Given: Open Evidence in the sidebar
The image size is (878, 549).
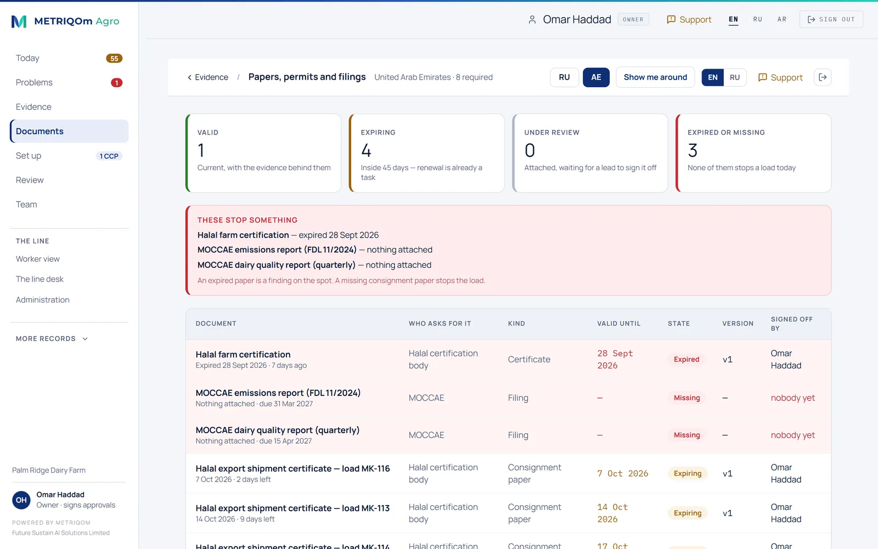Looking at the screenshot, I should click(69, 107).
